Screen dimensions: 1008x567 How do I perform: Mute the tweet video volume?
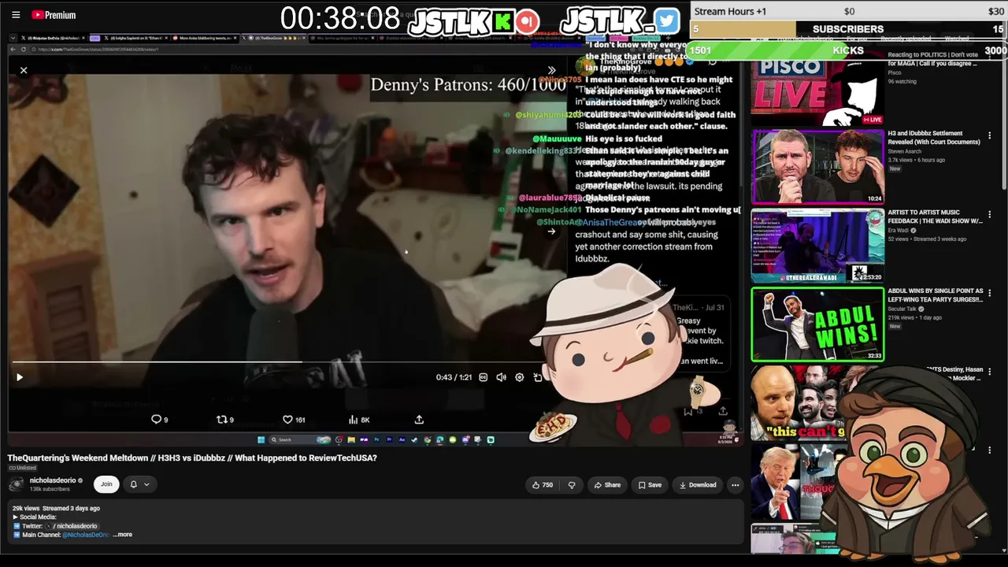[x=501, y=377]
